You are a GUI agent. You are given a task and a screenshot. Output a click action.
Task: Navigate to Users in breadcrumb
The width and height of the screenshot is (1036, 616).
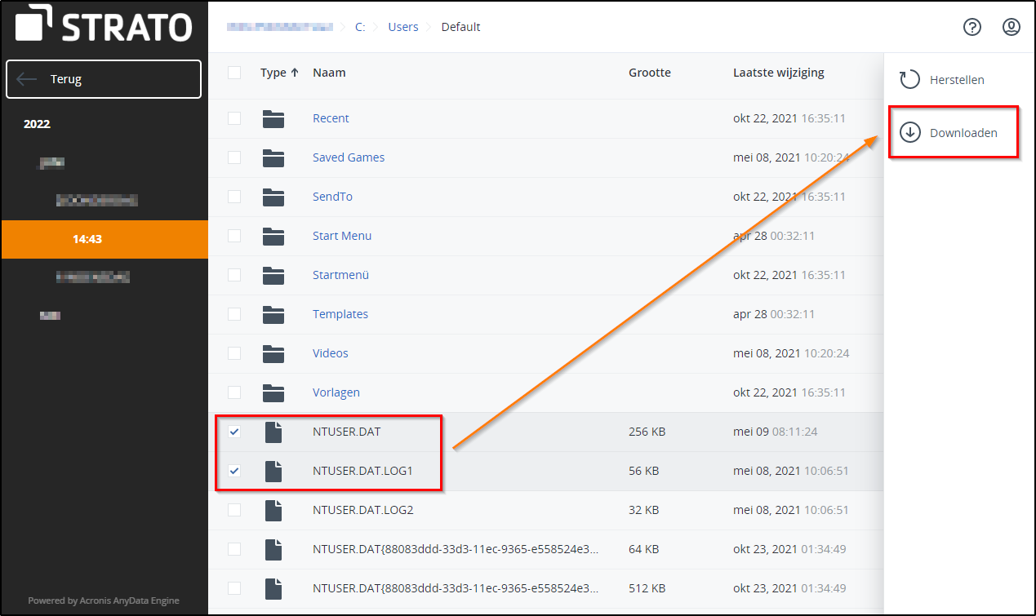402,27
